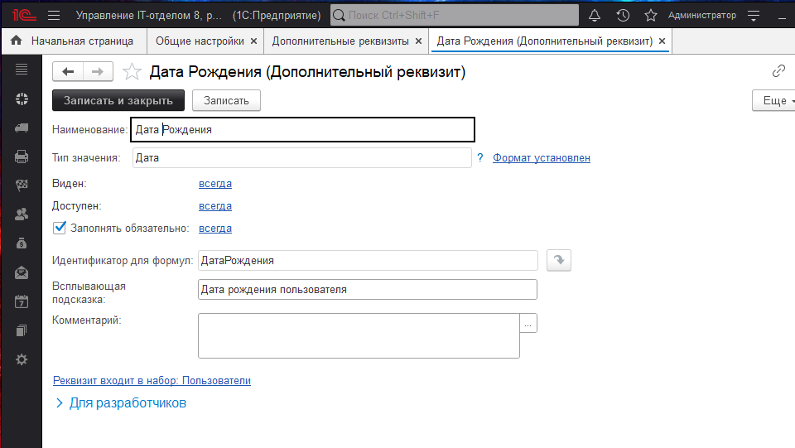Screen dimensions: 795x448
Task: Add this form to favorites star
Action: click(x=132, y=72)
